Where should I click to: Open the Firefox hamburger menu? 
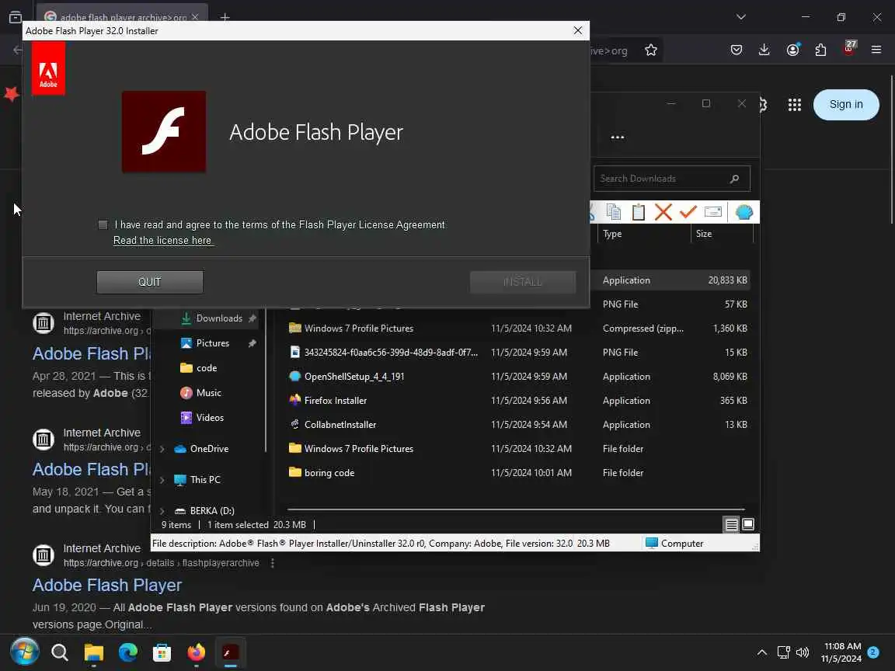pos(876,50)
